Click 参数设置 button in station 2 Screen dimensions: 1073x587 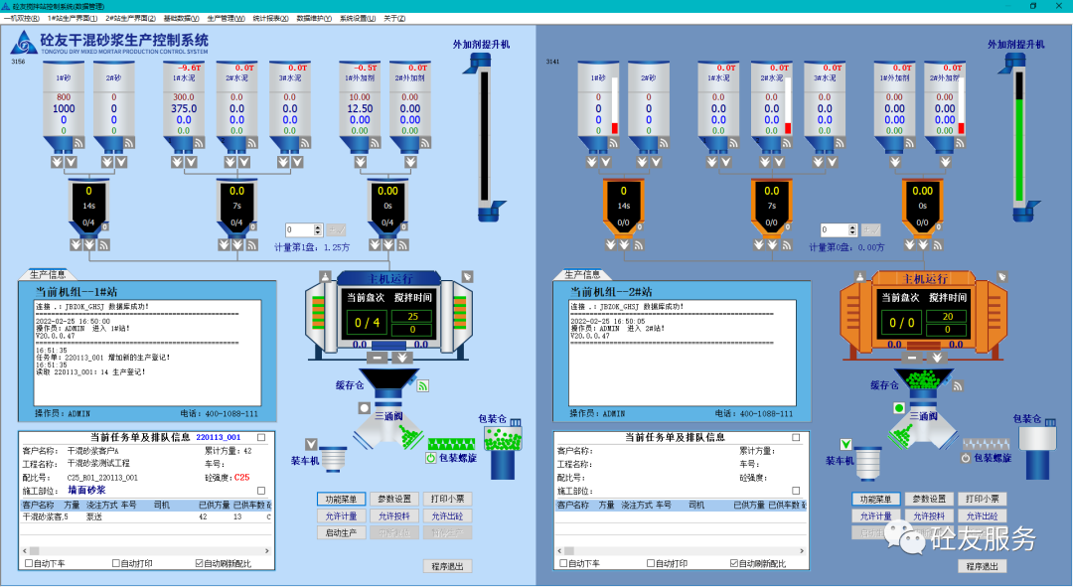coord(930,499)
